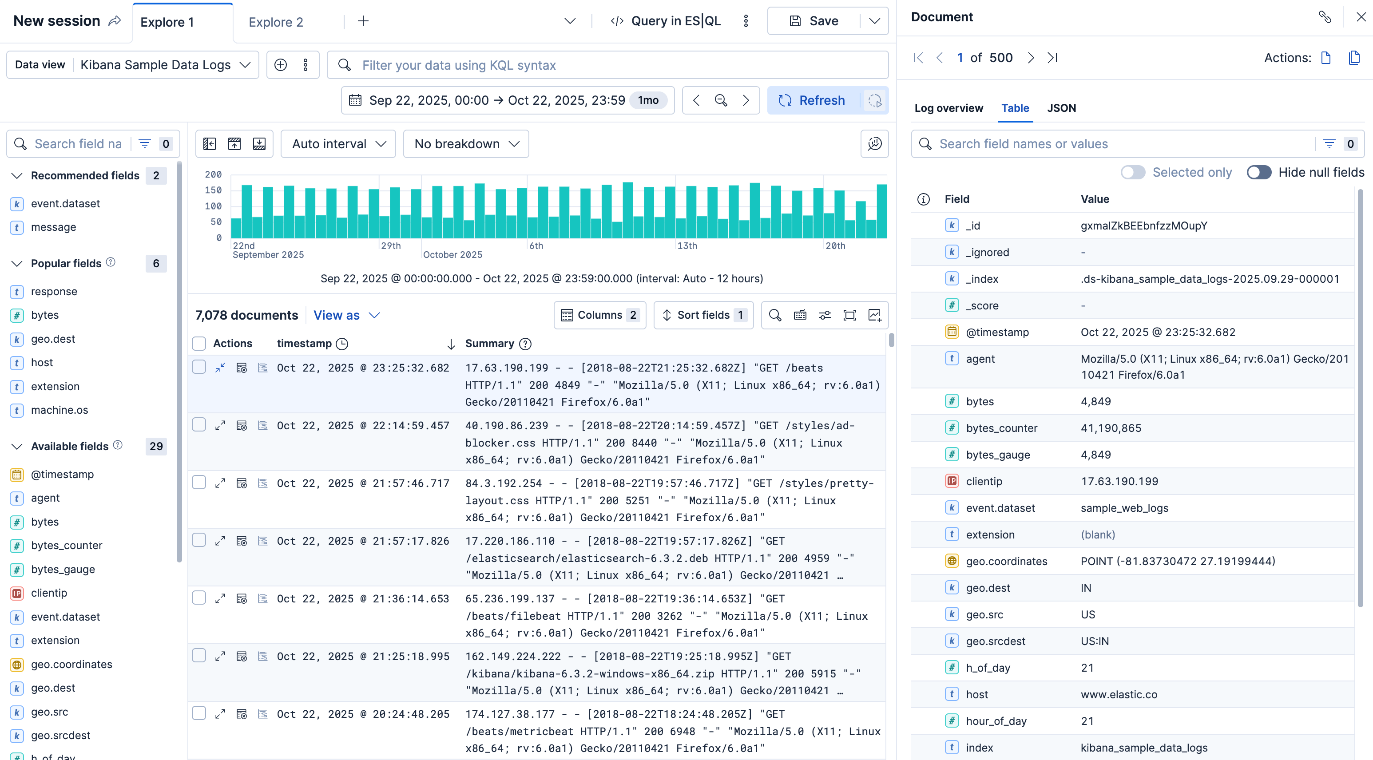The height and width of the screenshot is (760, 1373).
Task: Select the row checkbox for 23:25:32.682
Action: [x=199, y=367]
